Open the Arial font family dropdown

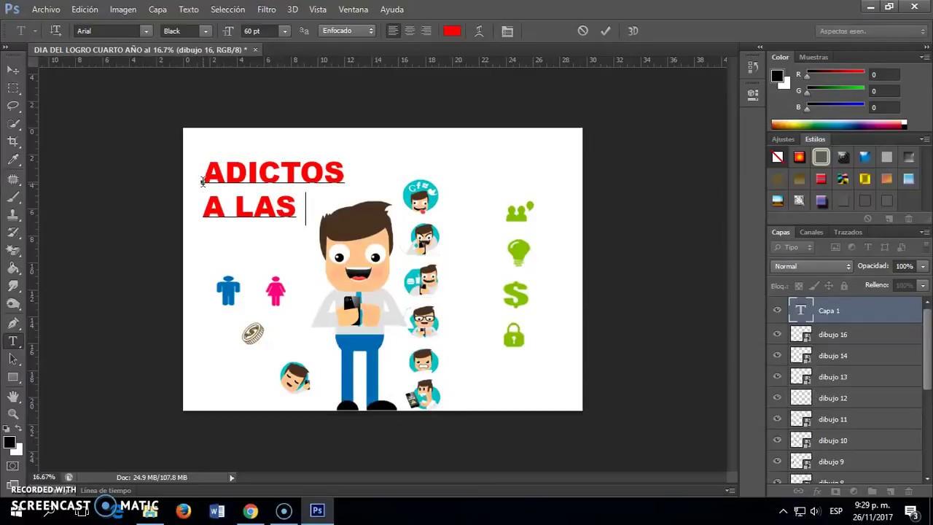click(146, 31)
